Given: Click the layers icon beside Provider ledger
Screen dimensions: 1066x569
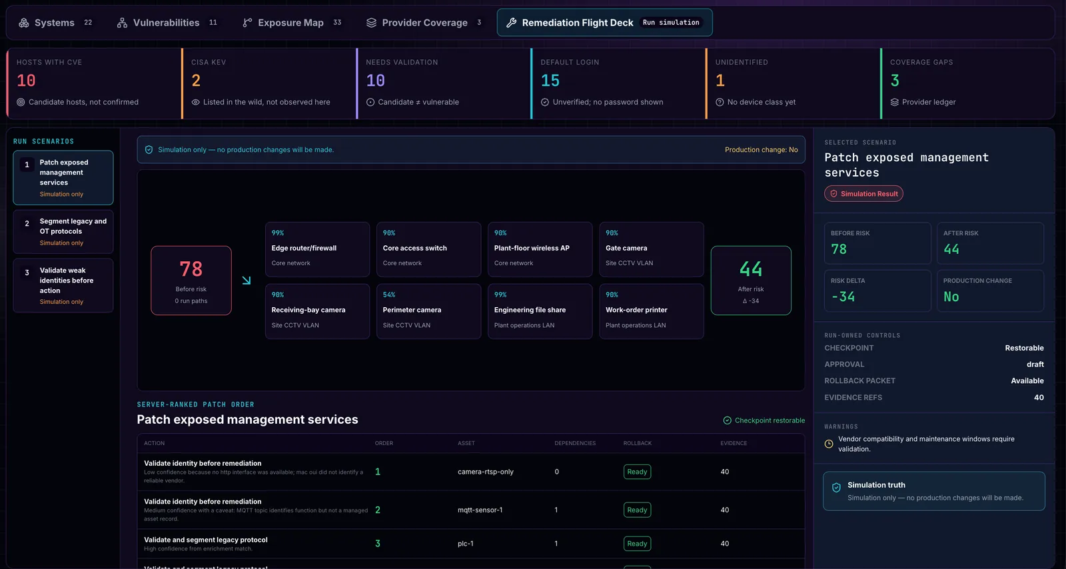Looking at the screenshot, I should tap(895, 102).
